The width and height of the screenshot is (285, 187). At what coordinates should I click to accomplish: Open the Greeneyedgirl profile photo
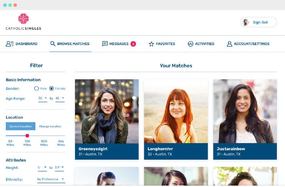point(107,111)
